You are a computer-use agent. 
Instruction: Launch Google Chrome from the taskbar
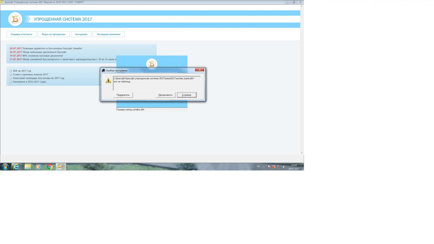tap(50, 167)
